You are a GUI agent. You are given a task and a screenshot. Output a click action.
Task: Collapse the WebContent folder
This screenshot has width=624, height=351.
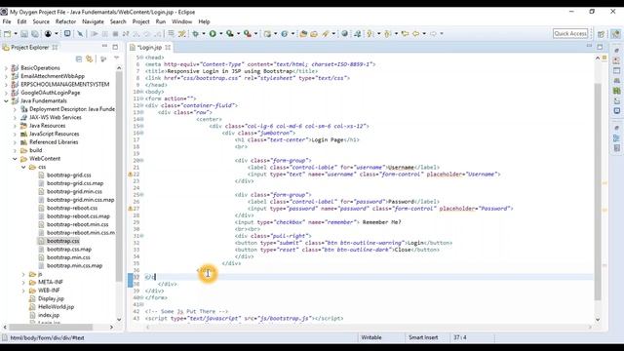coord(15,159)
